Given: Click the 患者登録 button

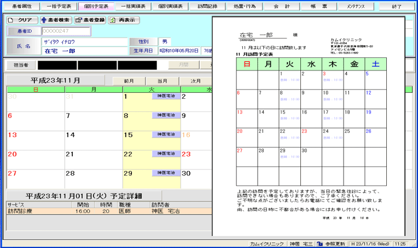Looking at the screenshot, I should (x=90, y=20).
